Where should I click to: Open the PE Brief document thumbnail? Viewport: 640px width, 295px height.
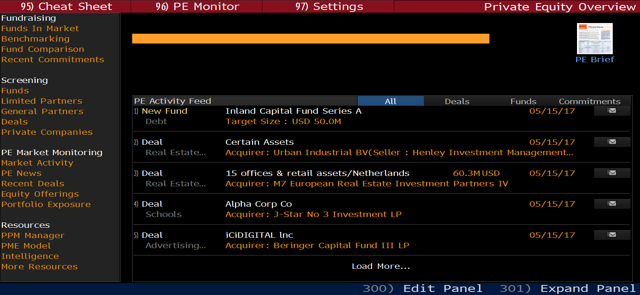594,39
